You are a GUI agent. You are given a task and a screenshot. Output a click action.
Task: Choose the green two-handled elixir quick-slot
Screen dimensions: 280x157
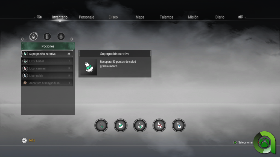click(x=140, y=125)
